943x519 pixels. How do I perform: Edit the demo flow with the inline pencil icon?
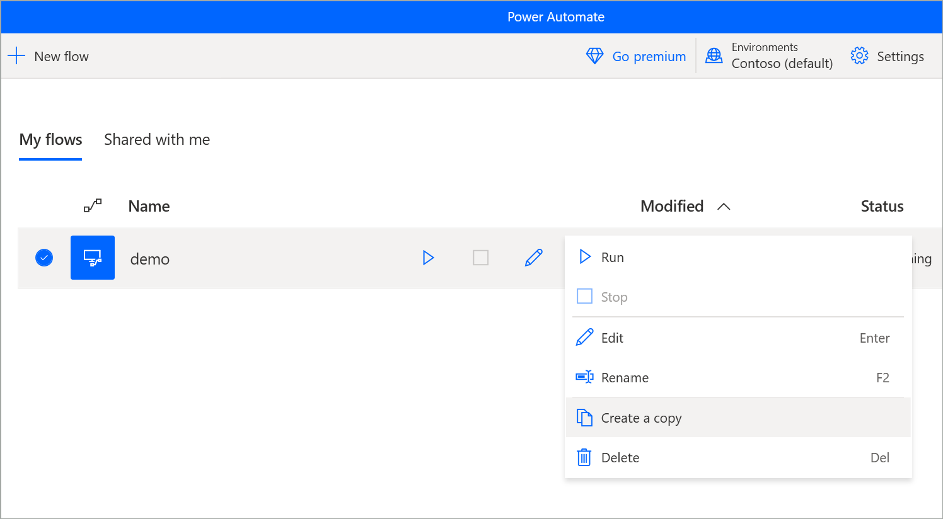pos(534,258)
